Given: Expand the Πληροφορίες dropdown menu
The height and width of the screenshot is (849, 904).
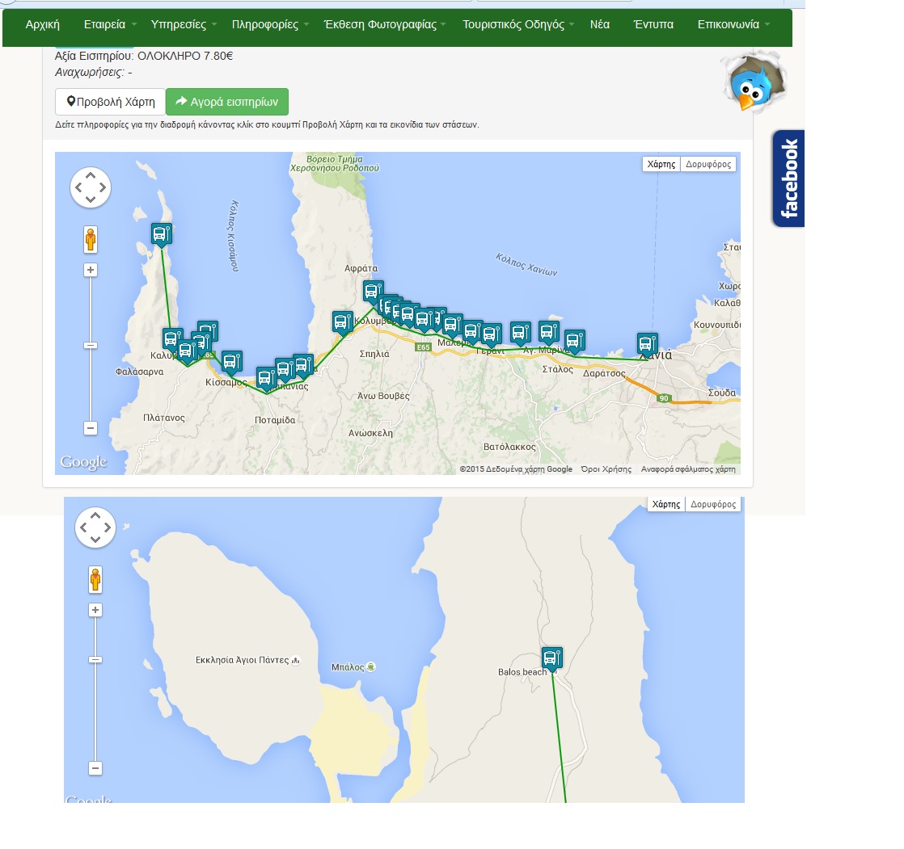Looking at the screenshot, I should click(270, 25).
